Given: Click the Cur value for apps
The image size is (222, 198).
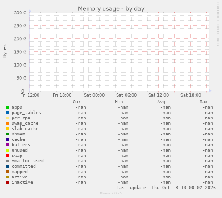Looking at the screenshot, I should point(81,107).
